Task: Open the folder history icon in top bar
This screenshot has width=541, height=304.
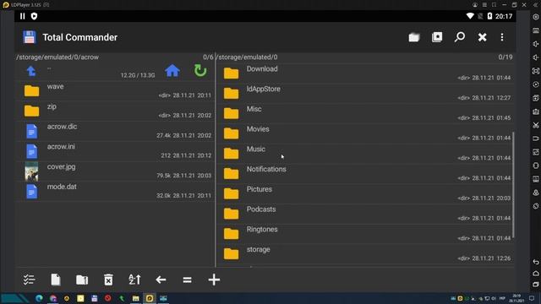Action: point(414,37)
